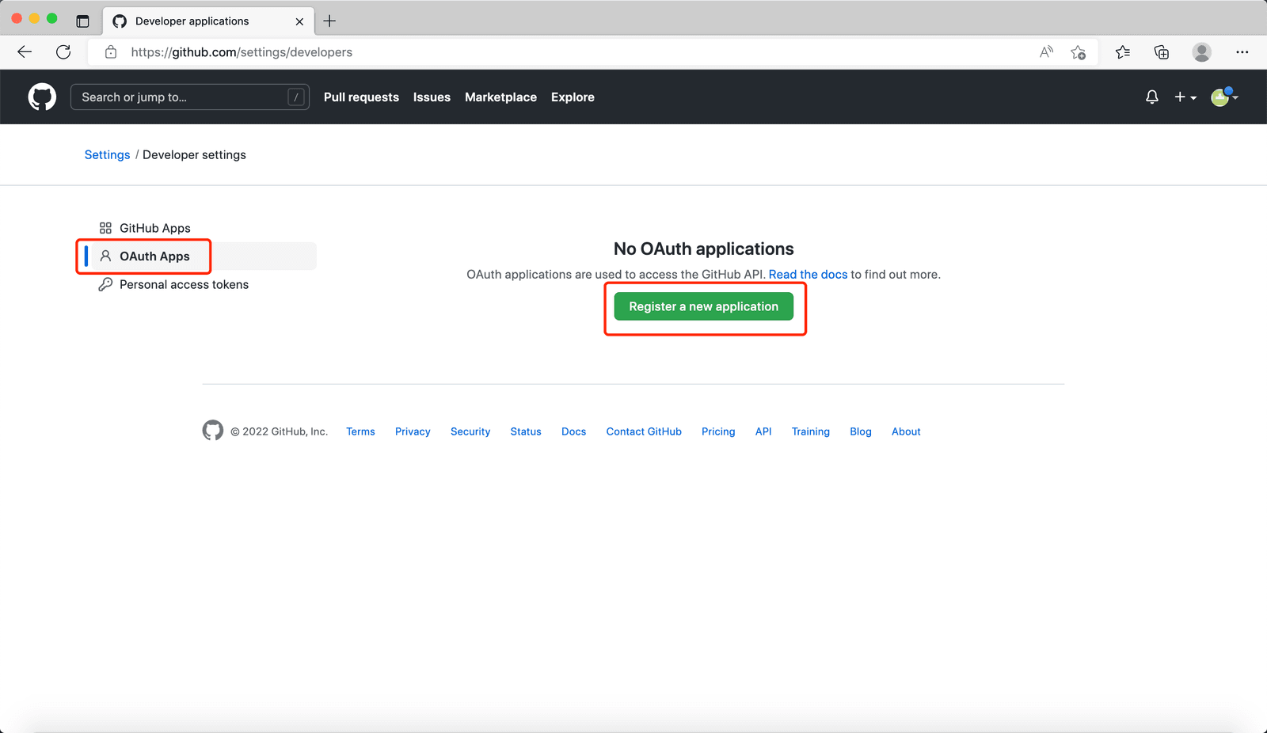Click the OAuth Apps person icon
Viewport: 1267px width, 733px height.
click(105, 256)
